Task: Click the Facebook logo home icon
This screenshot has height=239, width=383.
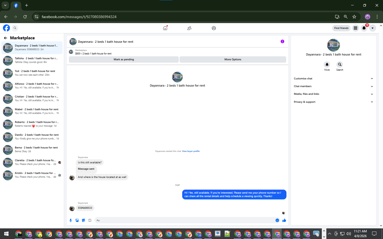Action: (x=6, y=28)
